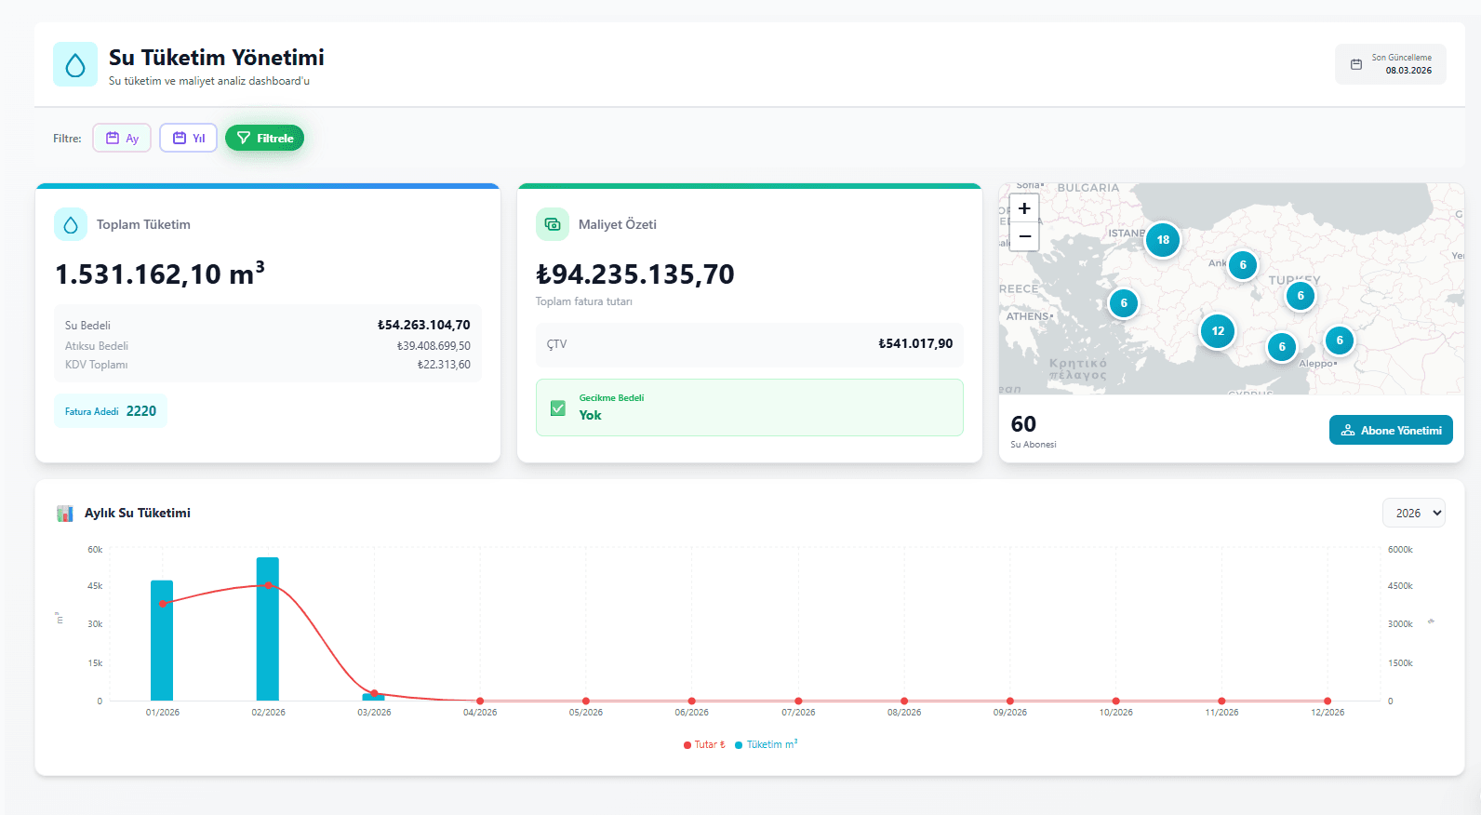Open Abone Yönetimi subscriber management
The image size is (1481, 815).
[1391, 430]
